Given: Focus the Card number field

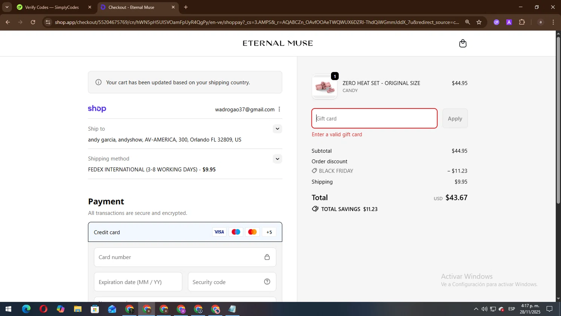Looking at the screenshot, I should (x=185, y=257).
